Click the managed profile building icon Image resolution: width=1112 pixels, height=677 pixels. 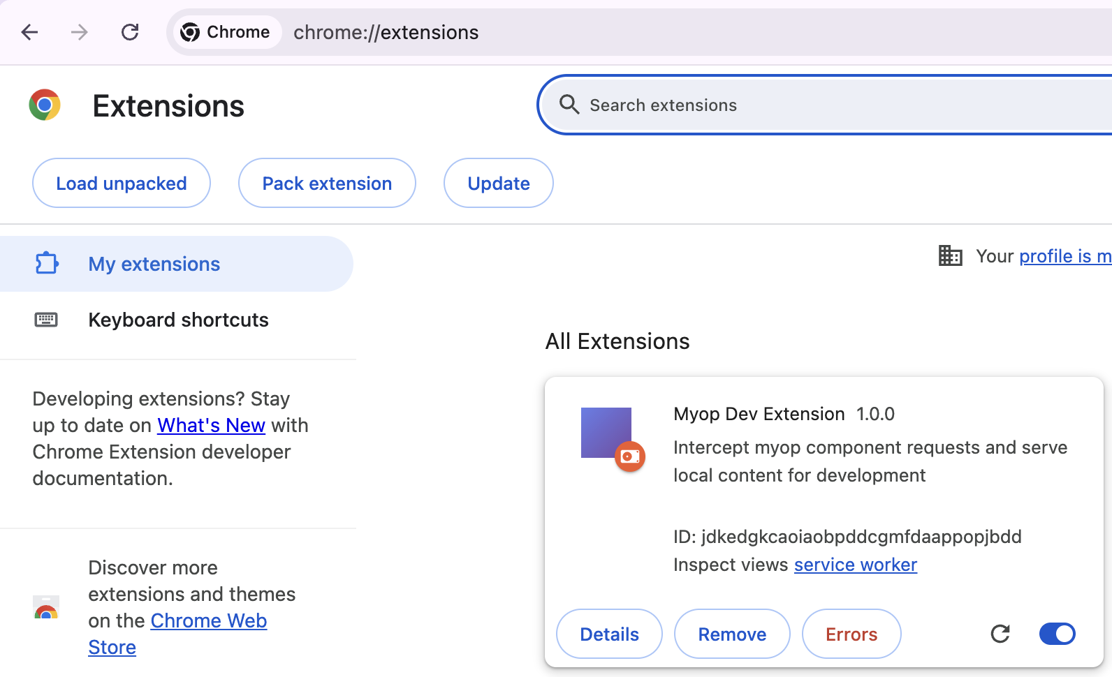coord(950,256)
